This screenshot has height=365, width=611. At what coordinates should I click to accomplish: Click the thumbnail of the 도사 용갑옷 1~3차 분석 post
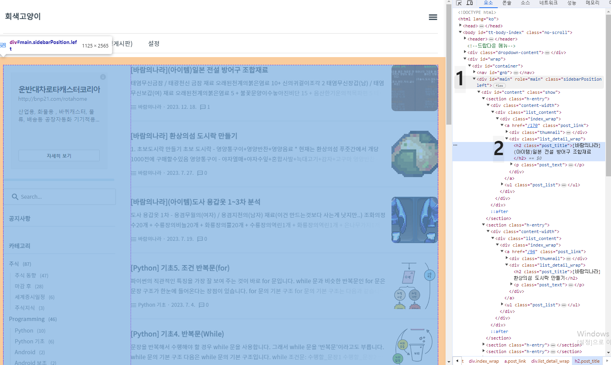click(415, 220)
